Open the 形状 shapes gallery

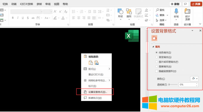click(x=120, y=14)
